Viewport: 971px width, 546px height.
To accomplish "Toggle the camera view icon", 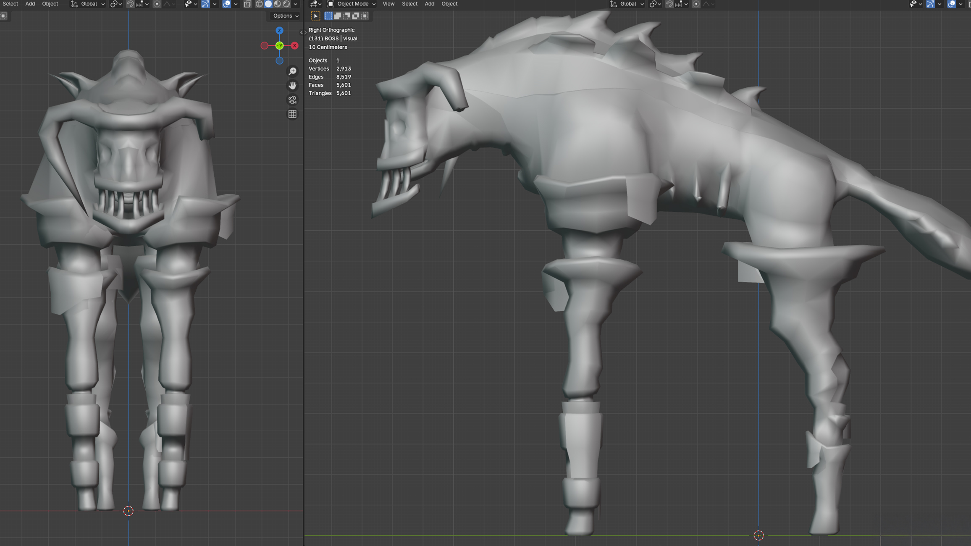I will [x=292, y=100].
